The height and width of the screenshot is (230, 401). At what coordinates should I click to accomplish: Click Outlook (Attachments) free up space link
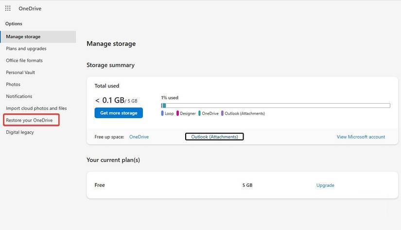[214, 137]
